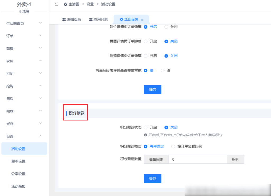Screen dimensions: 271x196
Task: Enable 积分赠送状态 by selecting 开启
Action: click(146, 127)
